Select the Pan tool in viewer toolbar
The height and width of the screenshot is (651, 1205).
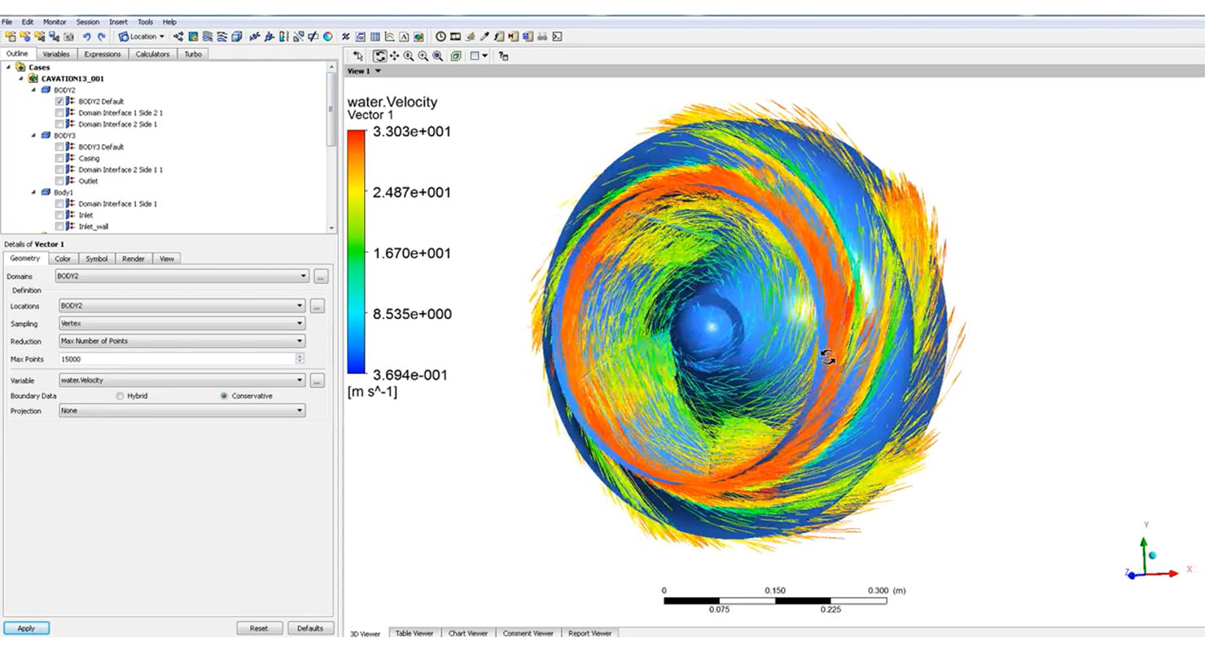coord(394,56)
